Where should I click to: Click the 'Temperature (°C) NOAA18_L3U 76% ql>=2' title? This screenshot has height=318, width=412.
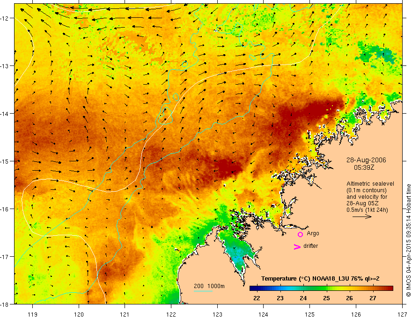click(x=320, y=279)
